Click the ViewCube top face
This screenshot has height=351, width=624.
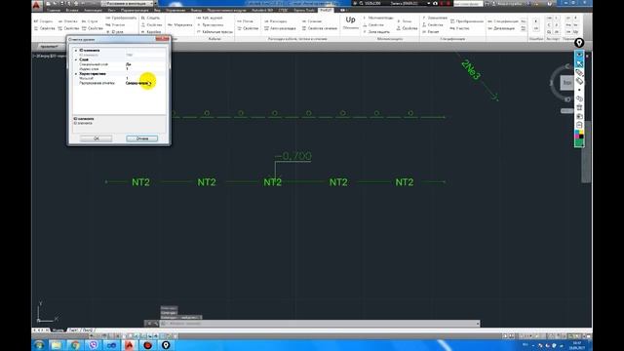[x=566, y=83]
